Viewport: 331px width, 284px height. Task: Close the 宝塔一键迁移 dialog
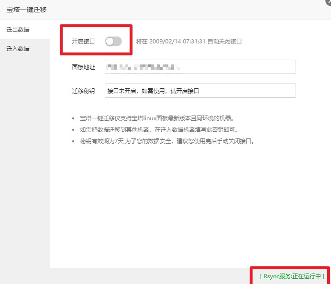[x=329, y=2]
